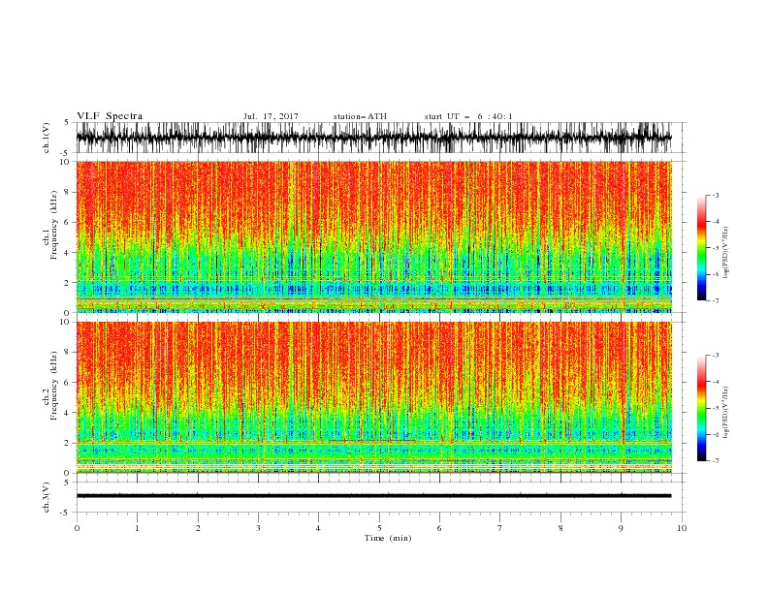The width and height of the screenshot is (768, 593).
Task: Click the "start UT = 6 :40: 1" text
Action: (x=468, y=116)
